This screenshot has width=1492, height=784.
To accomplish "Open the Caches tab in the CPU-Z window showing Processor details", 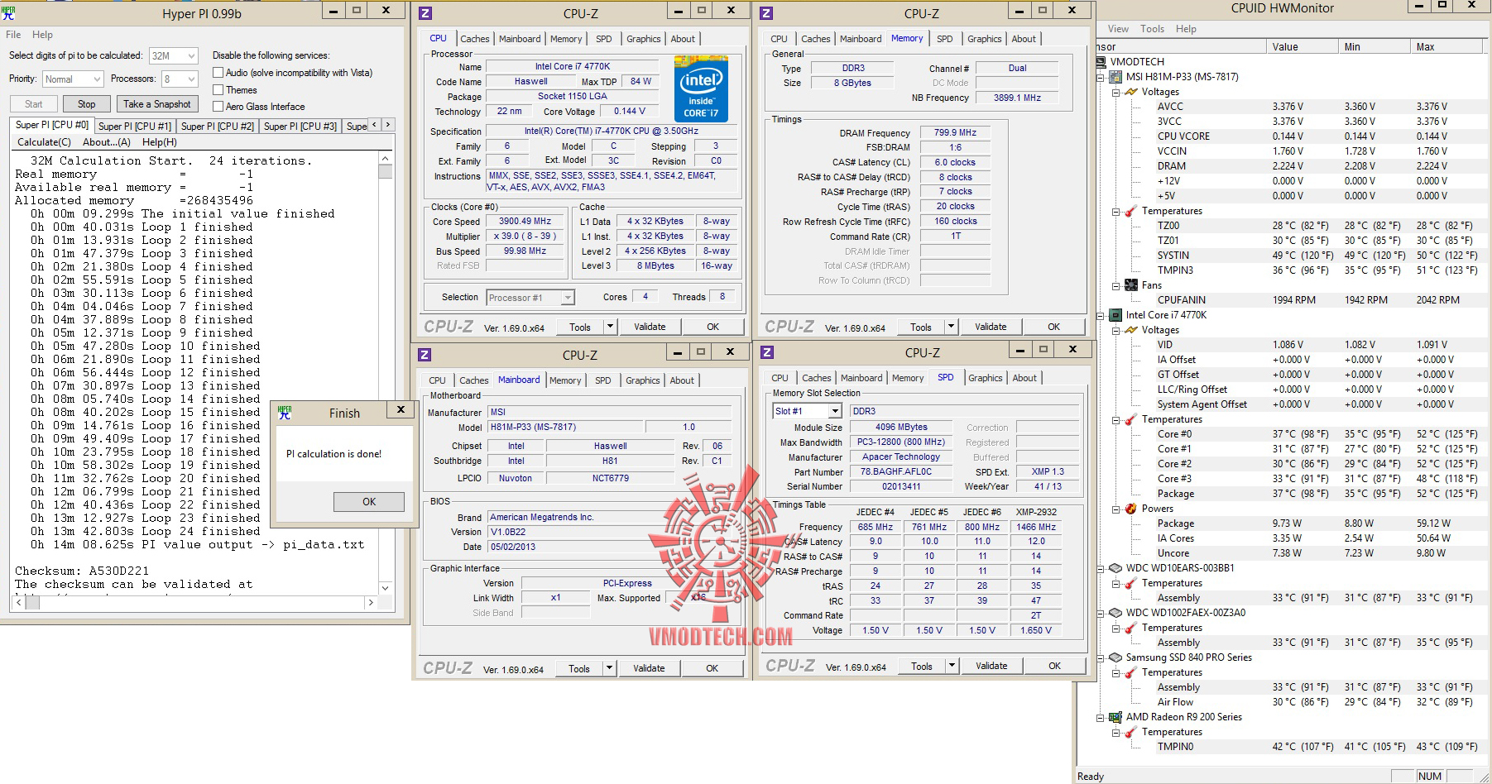I will (475, 39).
